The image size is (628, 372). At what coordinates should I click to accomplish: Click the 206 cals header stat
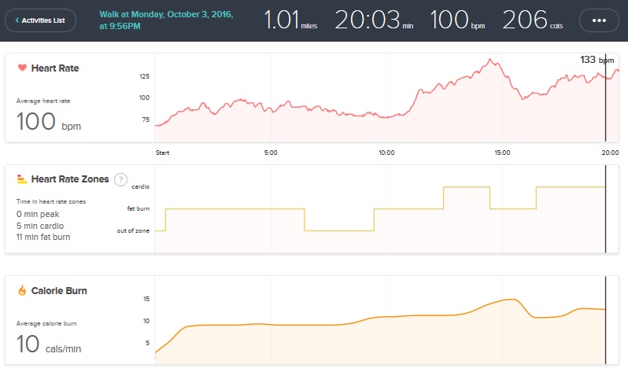pos(533,20)
